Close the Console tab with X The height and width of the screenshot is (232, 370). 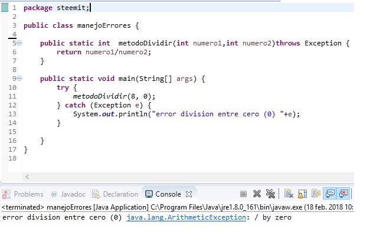coord(189,194)
